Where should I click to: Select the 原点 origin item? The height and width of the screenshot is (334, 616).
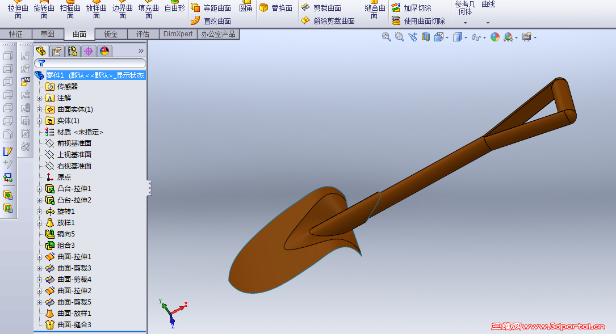[64, 177]
